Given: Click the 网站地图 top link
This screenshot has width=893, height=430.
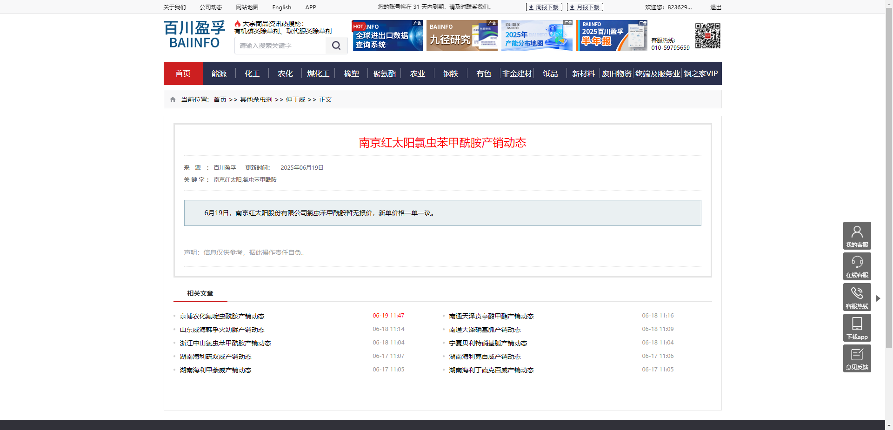Looking at the screenshot, I should pos(247,7).
